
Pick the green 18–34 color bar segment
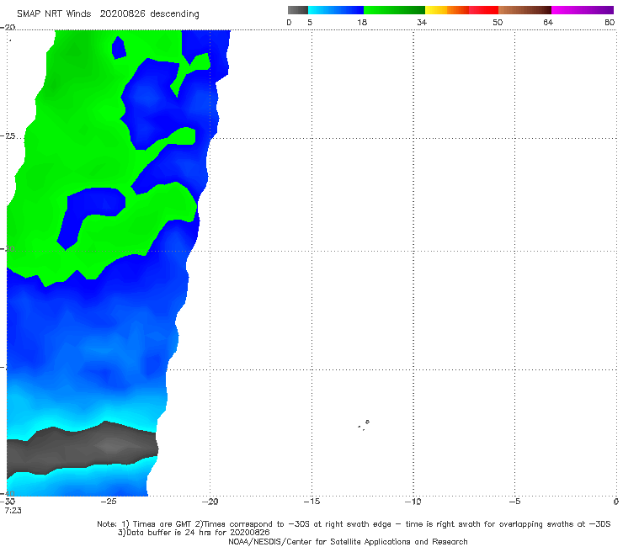pyautogui.click(x=394, y=10)
